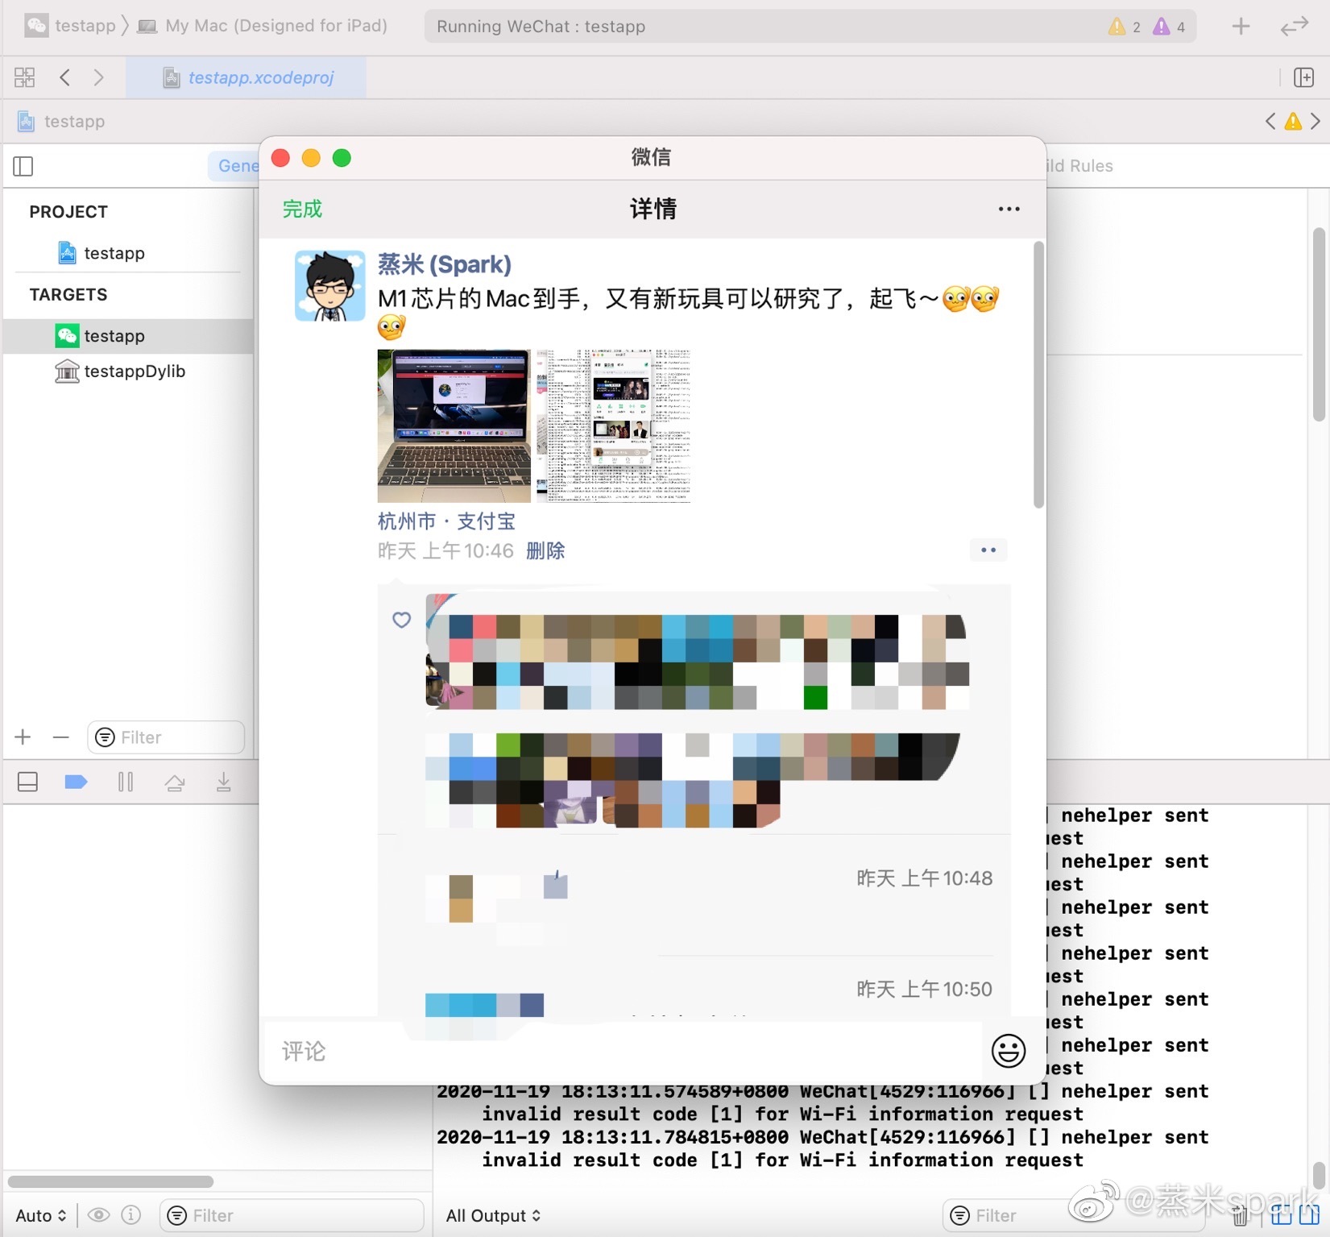
Task: Toggle the breakpoints activation icon
Action: point(76,782)
